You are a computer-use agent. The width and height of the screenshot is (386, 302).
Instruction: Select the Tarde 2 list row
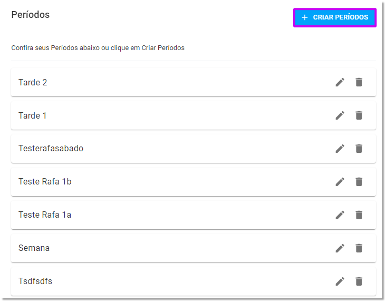coord(194,82)
